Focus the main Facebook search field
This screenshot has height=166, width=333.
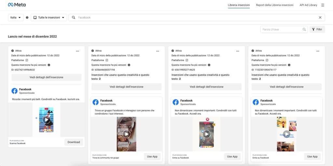pos(197,18)
